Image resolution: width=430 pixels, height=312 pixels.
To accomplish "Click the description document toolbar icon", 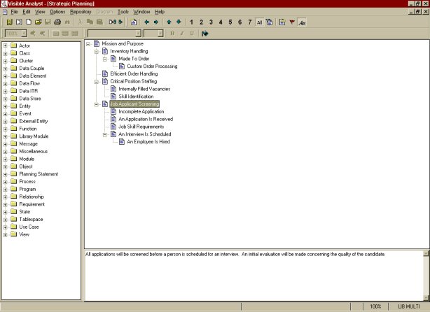I will (282, 22).
